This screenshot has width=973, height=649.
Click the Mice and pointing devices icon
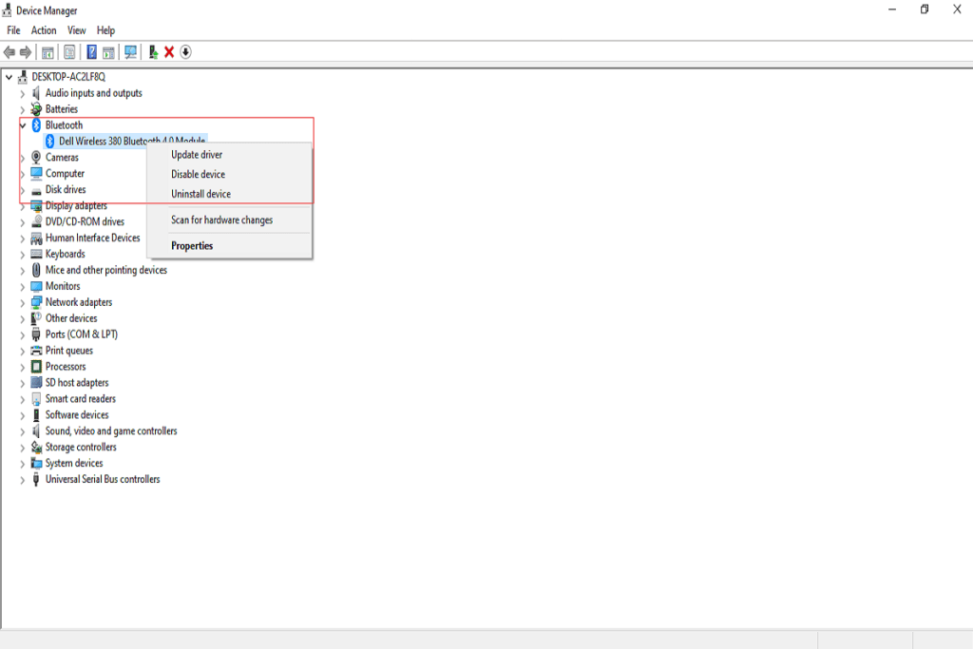36,270
